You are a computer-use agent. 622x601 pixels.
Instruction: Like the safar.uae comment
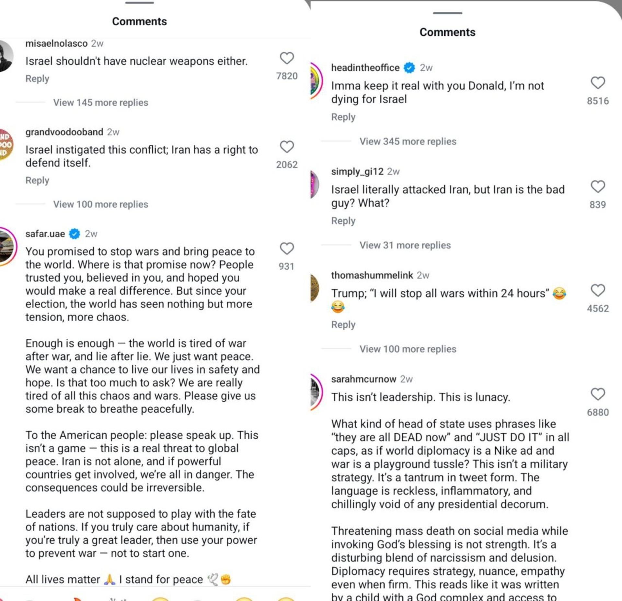(x=287, y=249)
